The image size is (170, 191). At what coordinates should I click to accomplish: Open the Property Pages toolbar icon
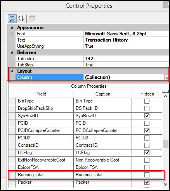tap(32, 19)
